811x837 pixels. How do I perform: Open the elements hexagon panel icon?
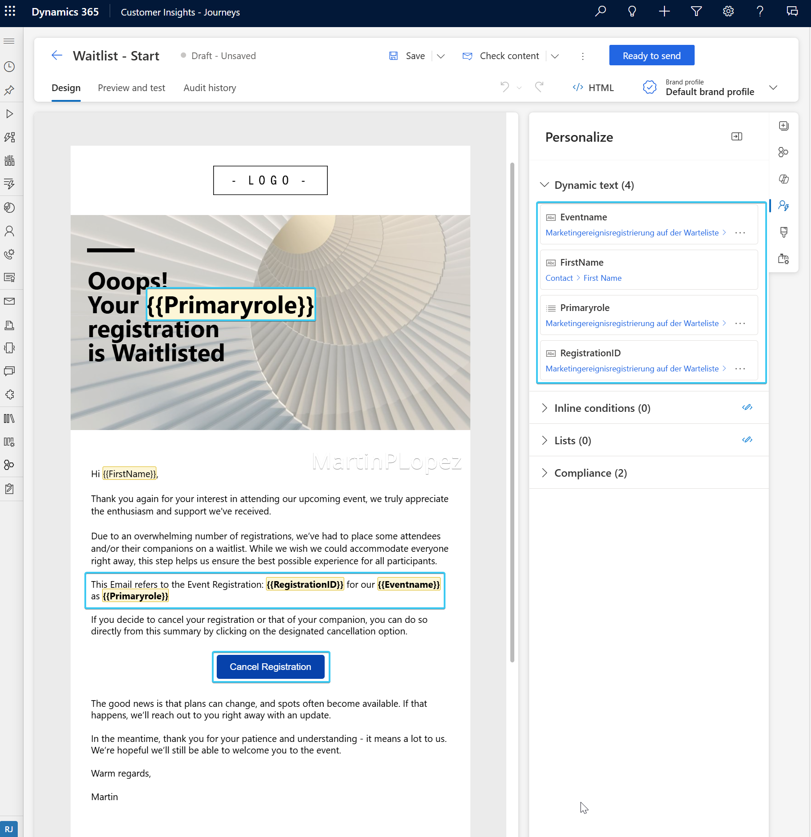(x=784, y=152)
